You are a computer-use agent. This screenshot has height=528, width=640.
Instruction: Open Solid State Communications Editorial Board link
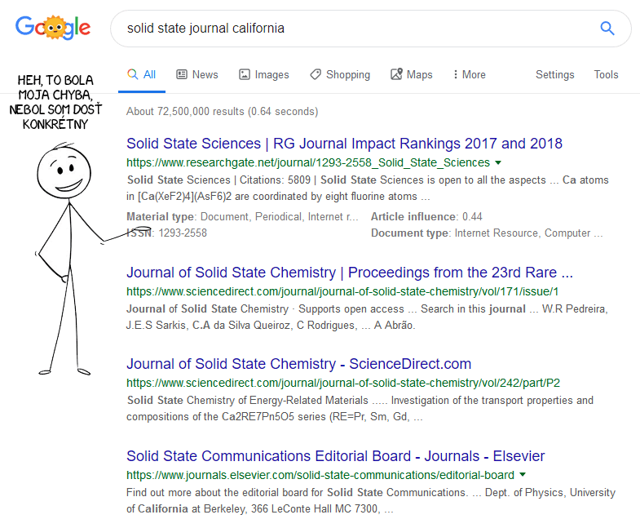(335, 456)
